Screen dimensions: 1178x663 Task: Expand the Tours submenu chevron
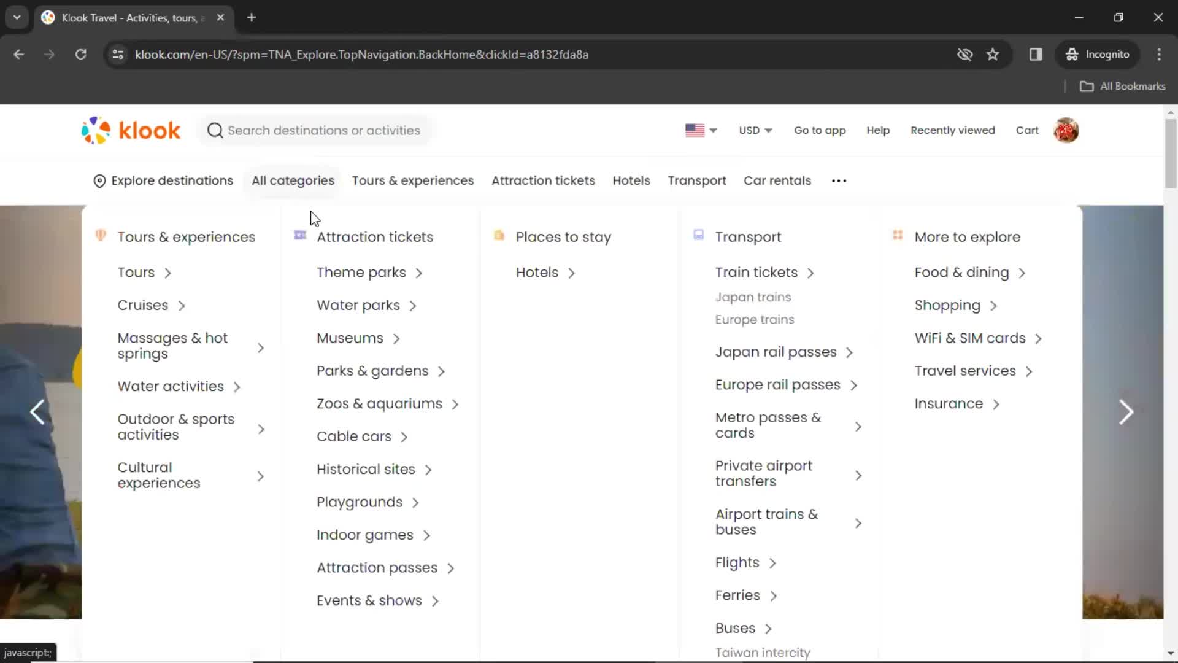click(x=167, y=272)
